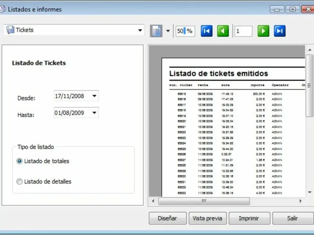
Task: Click the Imprimir button
Action: pyautogui.click(x=249, y=218)
